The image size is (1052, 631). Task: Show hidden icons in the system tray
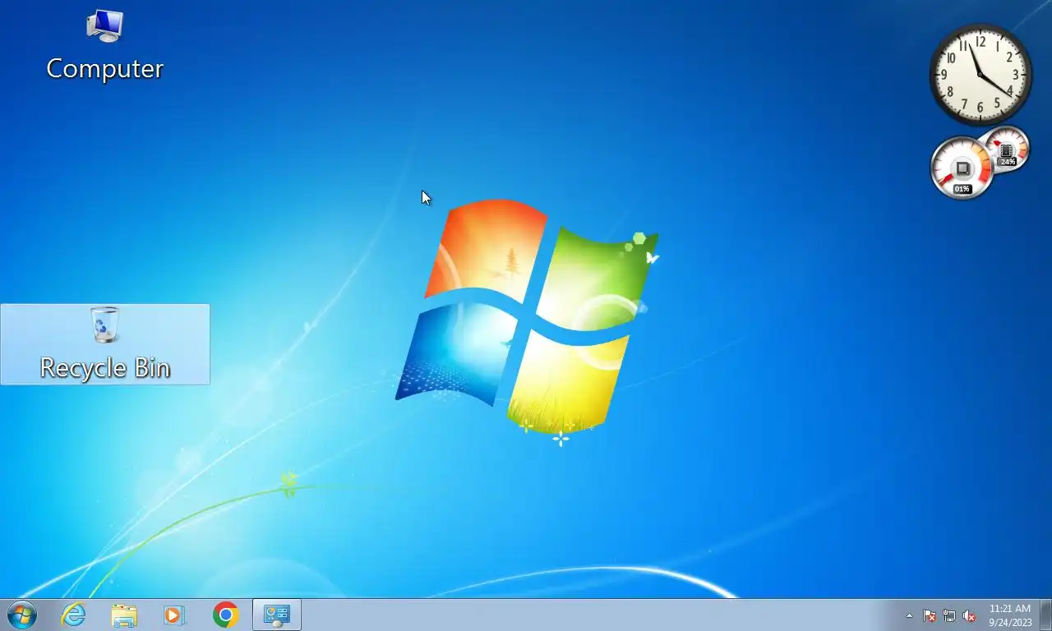pos(909,615)
